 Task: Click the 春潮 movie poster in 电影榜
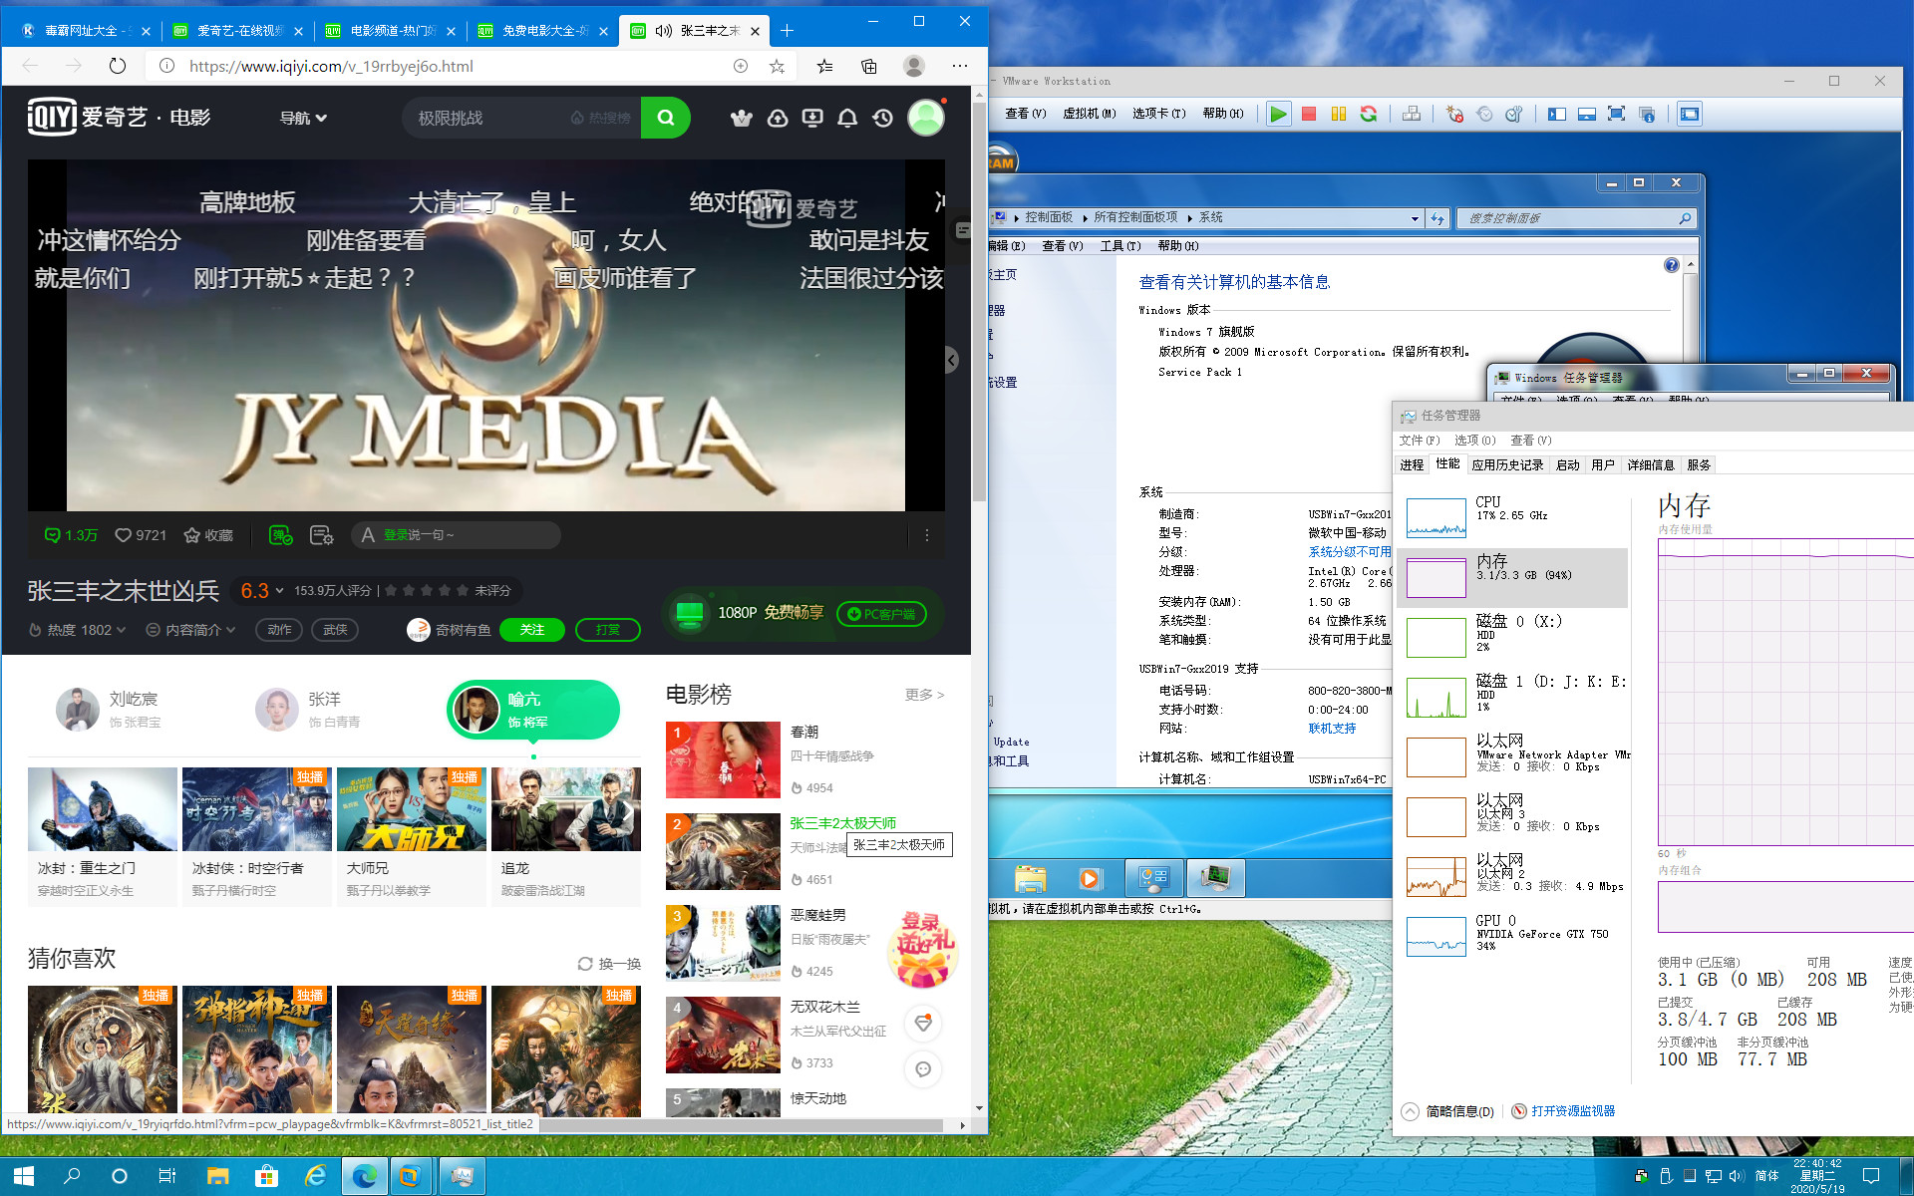[x=723, y=759]
